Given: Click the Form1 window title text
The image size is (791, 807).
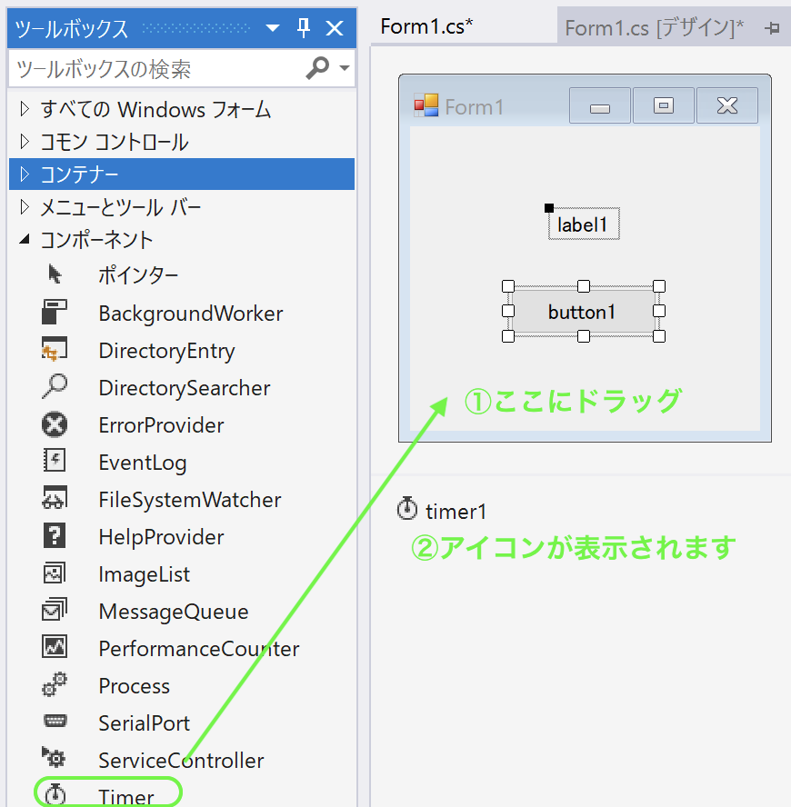Looking at the screenshot, I should tap(475, 107).
